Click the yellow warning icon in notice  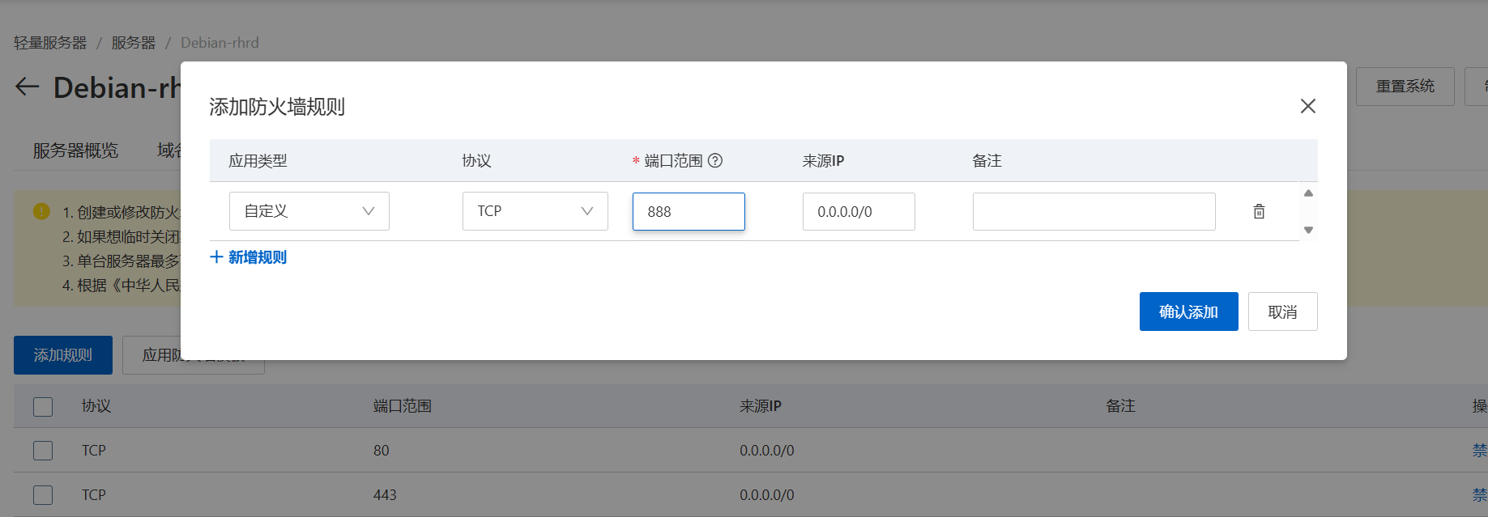(41, 211)
